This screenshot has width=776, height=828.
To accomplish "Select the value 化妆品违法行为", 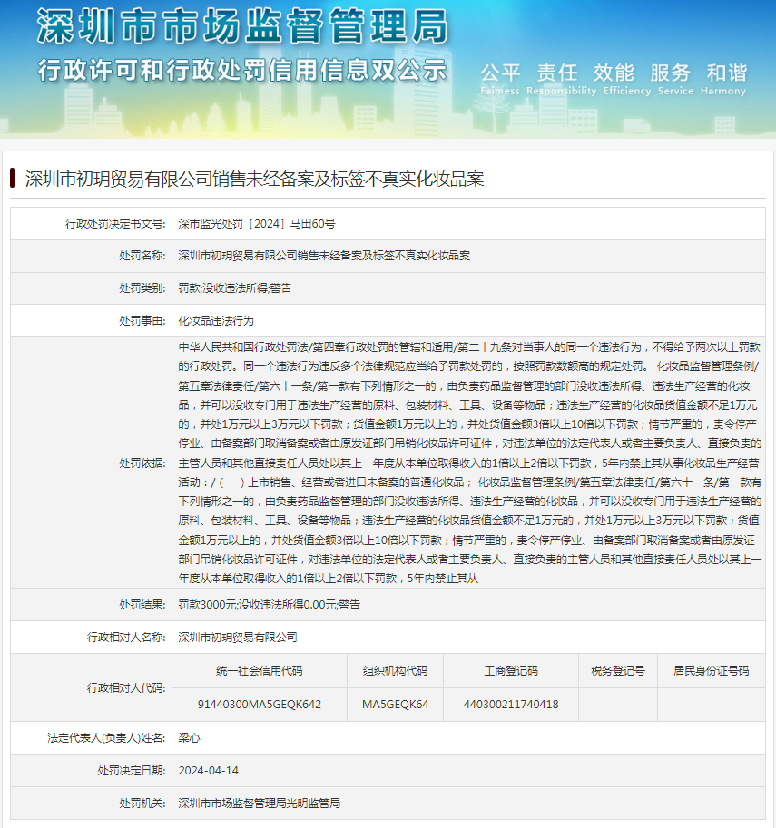I will coord(216,320).
